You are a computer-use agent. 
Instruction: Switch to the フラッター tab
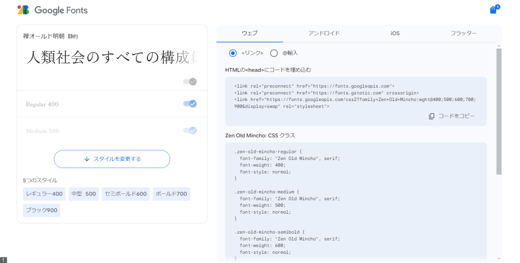(x=463, y=33)
